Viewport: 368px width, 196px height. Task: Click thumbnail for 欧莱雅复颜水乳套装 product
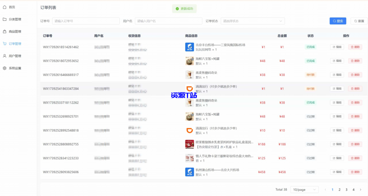(x=189, y=144)
